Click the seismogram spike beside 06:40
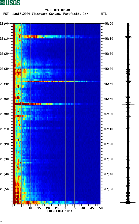The width and height of the screenshot is (139, 224). 128,81
